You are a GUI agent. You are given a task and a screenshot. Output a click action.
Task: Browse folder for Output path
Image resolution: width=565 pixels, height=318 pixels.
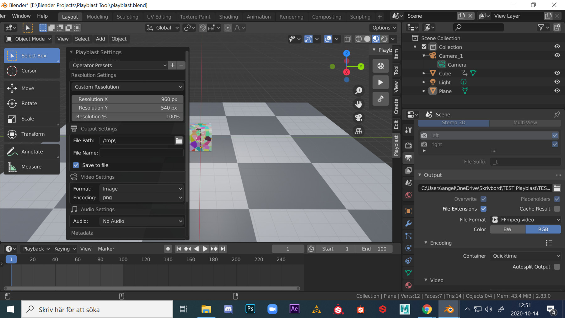tap(557, 188)
